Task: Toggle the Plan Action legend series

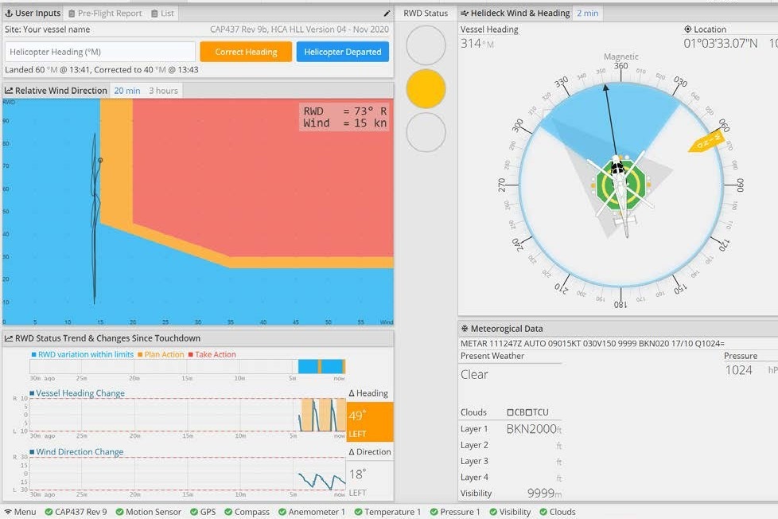Action: coord(161,355)
